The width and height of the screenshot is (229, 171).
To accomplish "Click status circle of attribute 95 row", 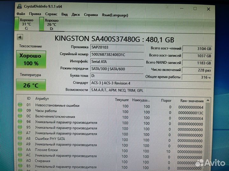I will pos(20,127).
